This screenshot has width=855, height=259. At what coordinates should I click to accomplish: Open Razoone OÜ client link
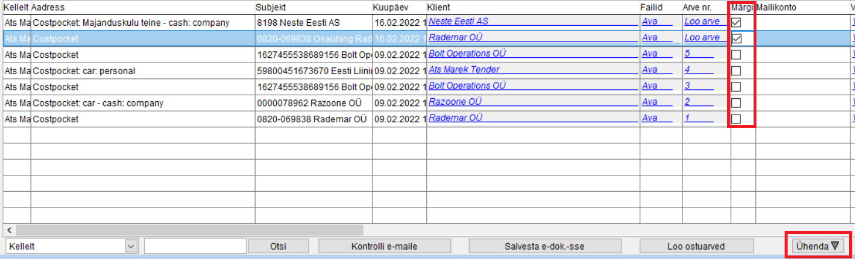click(455, 102)
